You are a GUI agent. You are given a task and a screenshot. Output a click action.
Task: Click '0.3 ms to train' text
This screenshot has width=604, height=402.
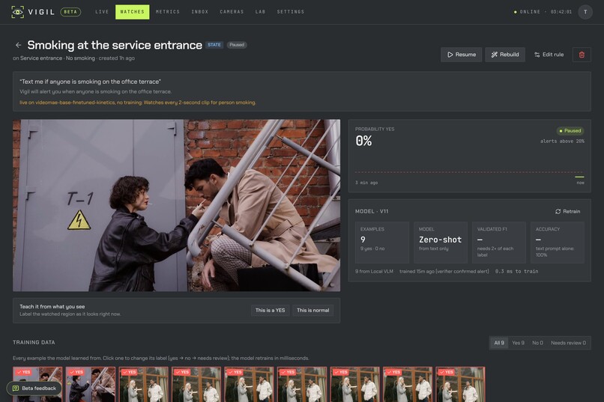(x=516, y=271)
